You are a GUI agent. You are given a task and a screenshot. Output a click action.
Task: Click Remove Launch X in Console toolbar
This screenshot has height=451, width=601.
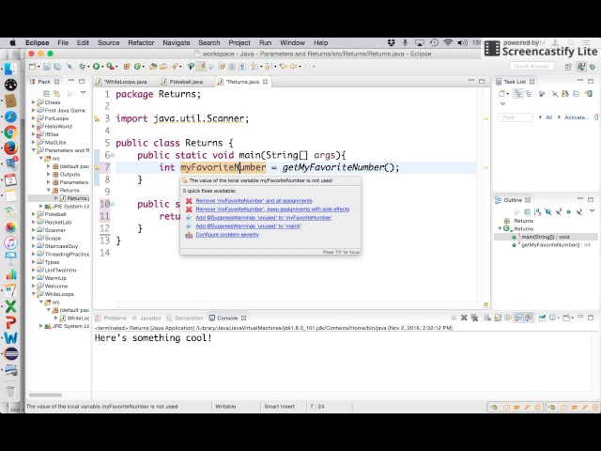[464, 318]
